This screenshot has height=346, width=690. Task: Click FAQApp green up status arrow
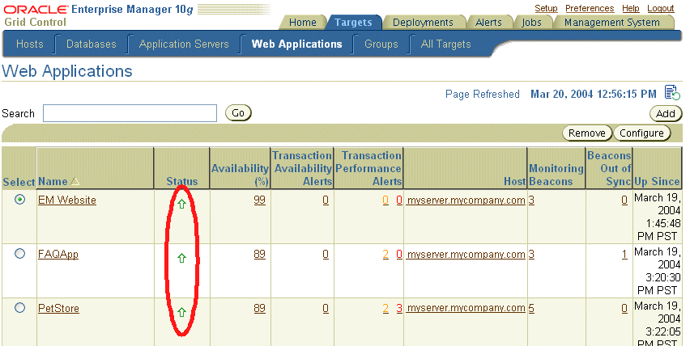tap(181, 258)
